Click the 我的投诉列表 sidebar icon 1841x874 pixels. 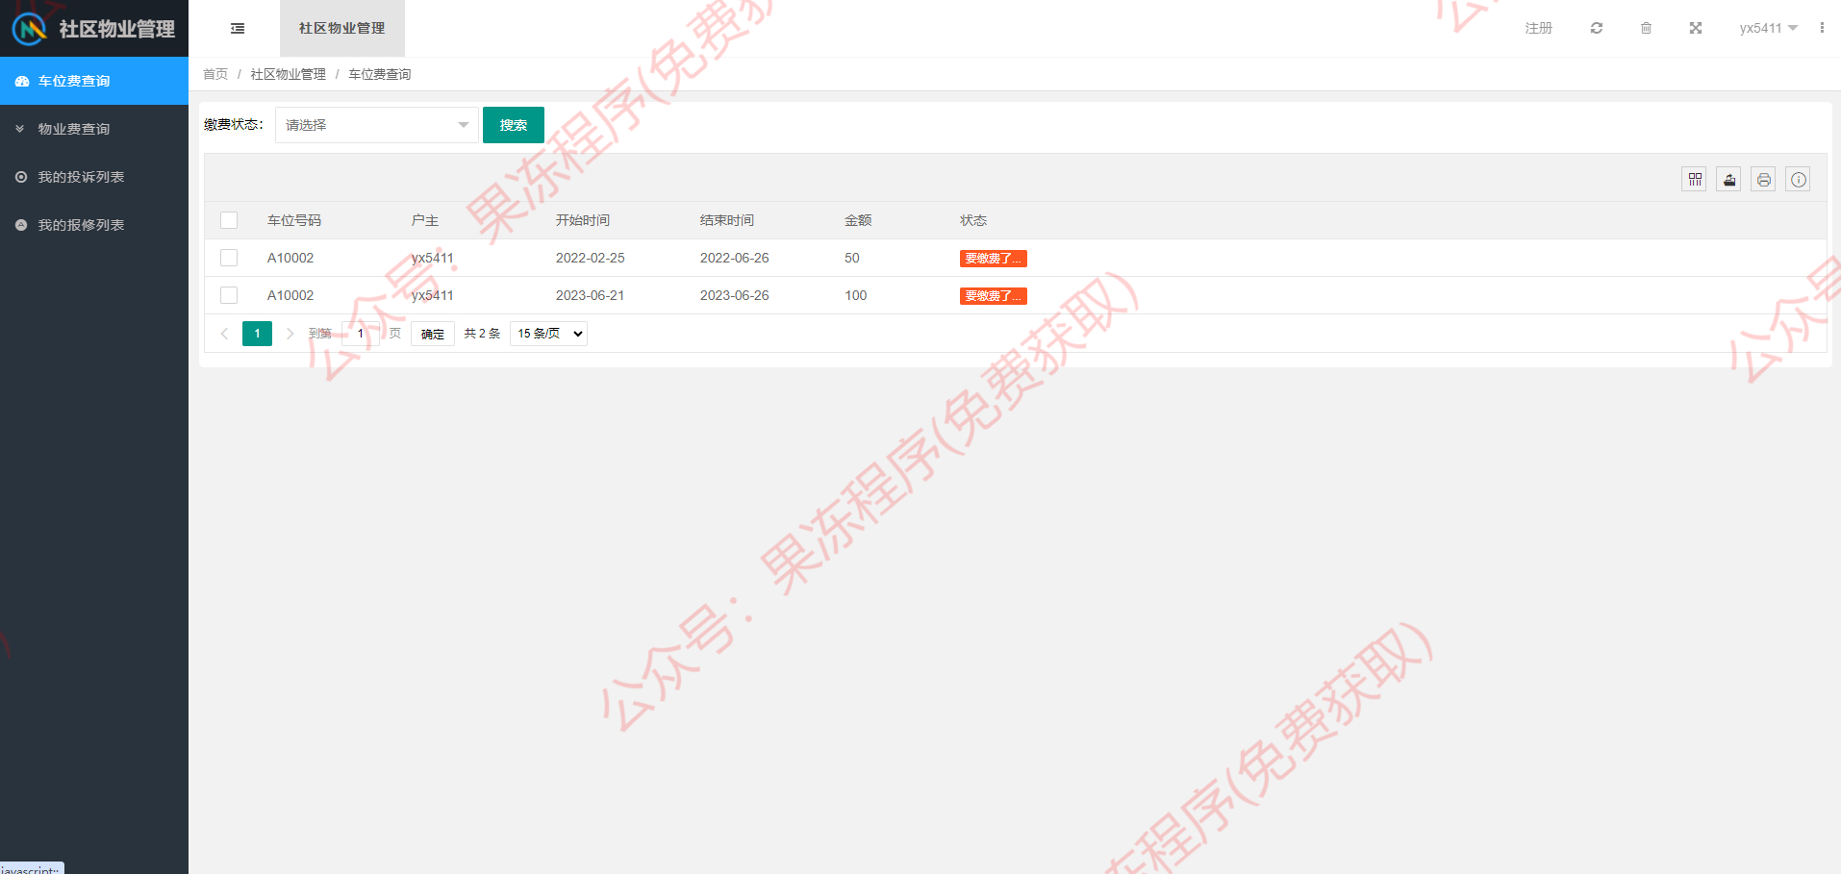[21, 177]
